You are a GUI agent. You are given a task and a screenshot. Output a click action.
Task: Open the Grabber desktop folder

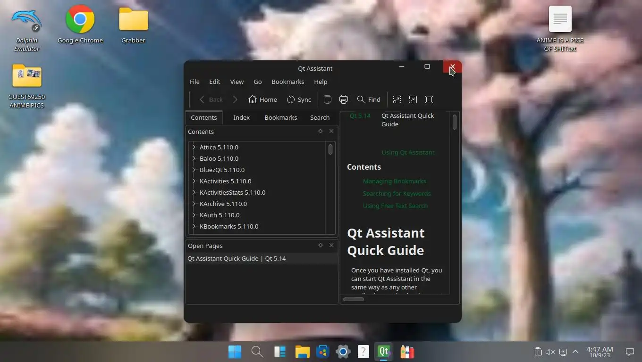pos(134,25)
